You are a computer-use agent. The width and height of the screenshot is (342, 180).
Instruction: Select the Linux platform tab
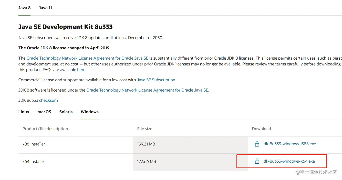pos(24,112)
